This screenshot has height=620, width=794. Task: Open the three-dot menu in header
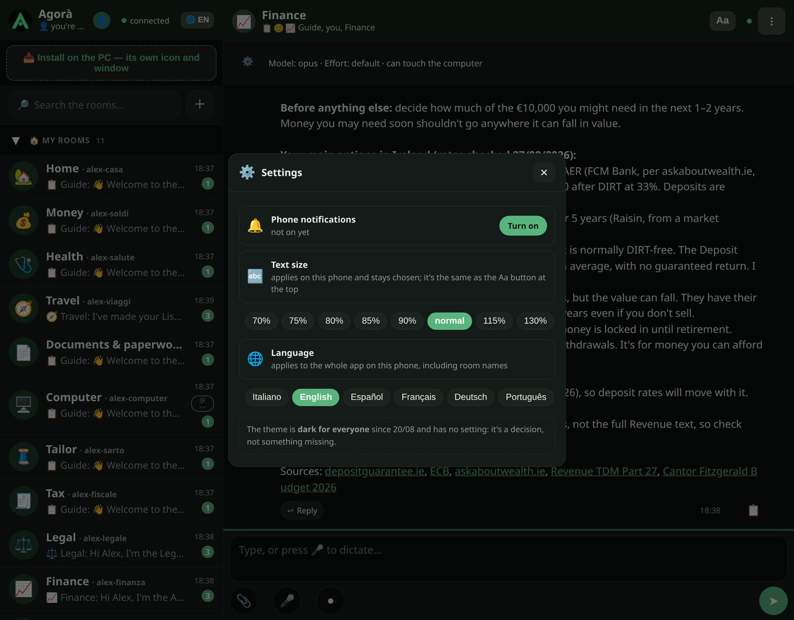772,21
